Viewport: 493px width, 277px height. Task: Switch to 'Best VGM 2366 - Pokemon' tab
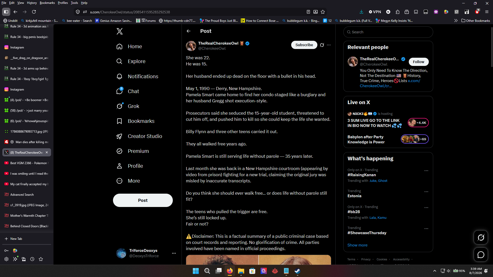27,163
